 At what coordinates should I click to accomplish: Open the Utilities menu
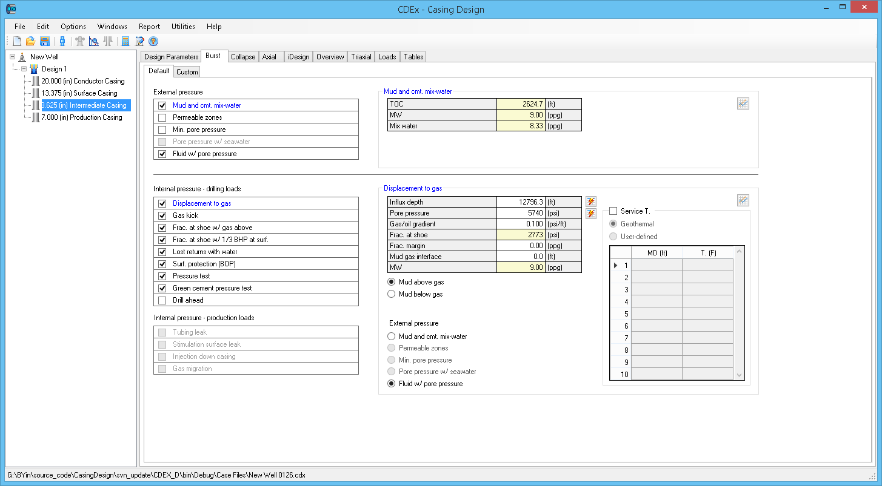tap(183, 27)
